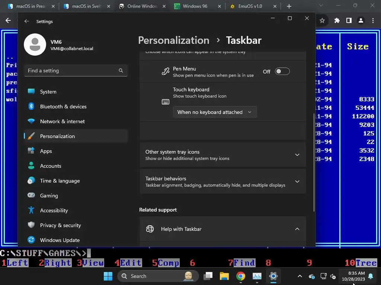Switch to the Online Windows browser tab
The image size is (381, 285).
coord(142,6)
